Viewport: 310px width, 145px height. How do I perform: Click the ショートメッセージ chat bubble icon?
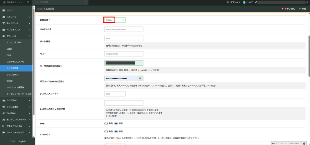pyautogui.click(x=4, y=132)
